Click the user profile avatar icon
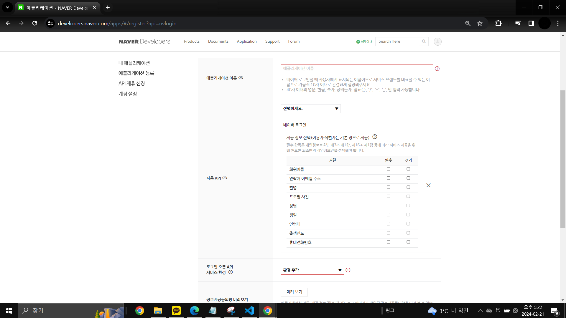This screenshot has width=566, height=318. coord(437,42)
